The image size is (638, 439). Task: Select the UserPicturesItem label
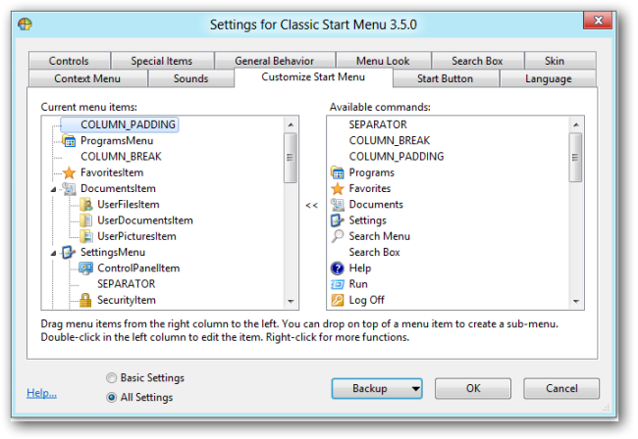pyautogui.click(x=136, y=236)
